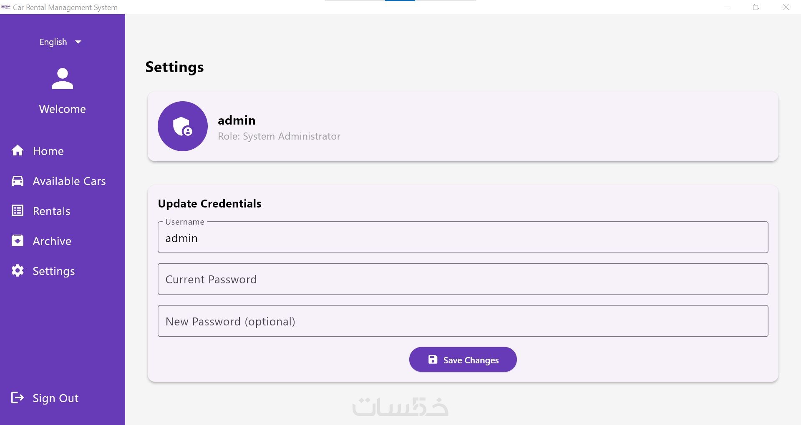Open the Rentals menu item
This screenshot has width=801, height=425.
click(51, 211)
